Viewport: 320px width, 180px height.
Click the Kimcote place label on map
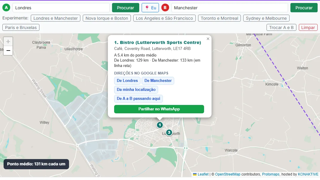[x=272, y=84]
